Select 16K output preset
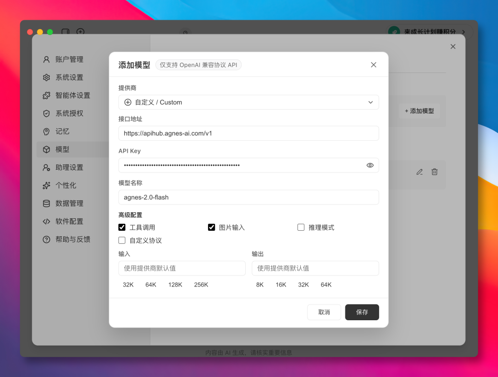The image size is (498, 377). [x=281, y=285]
